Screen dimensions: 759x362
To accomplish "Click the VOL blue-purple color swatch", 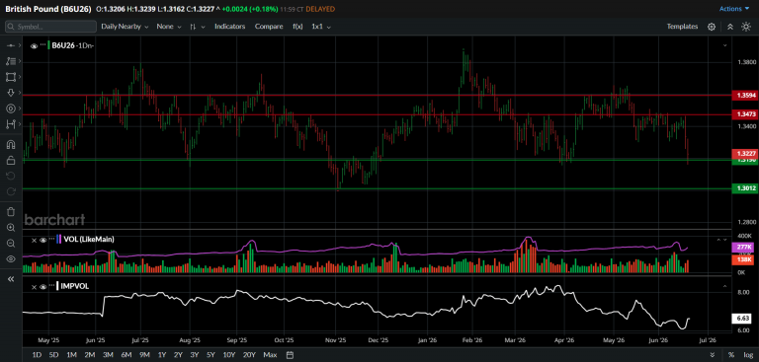I will click(58, 240).
